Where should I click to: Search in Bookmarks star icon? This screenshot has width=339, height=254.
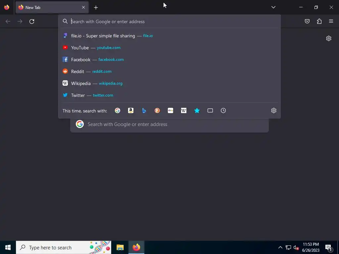[x=197, y=110]
